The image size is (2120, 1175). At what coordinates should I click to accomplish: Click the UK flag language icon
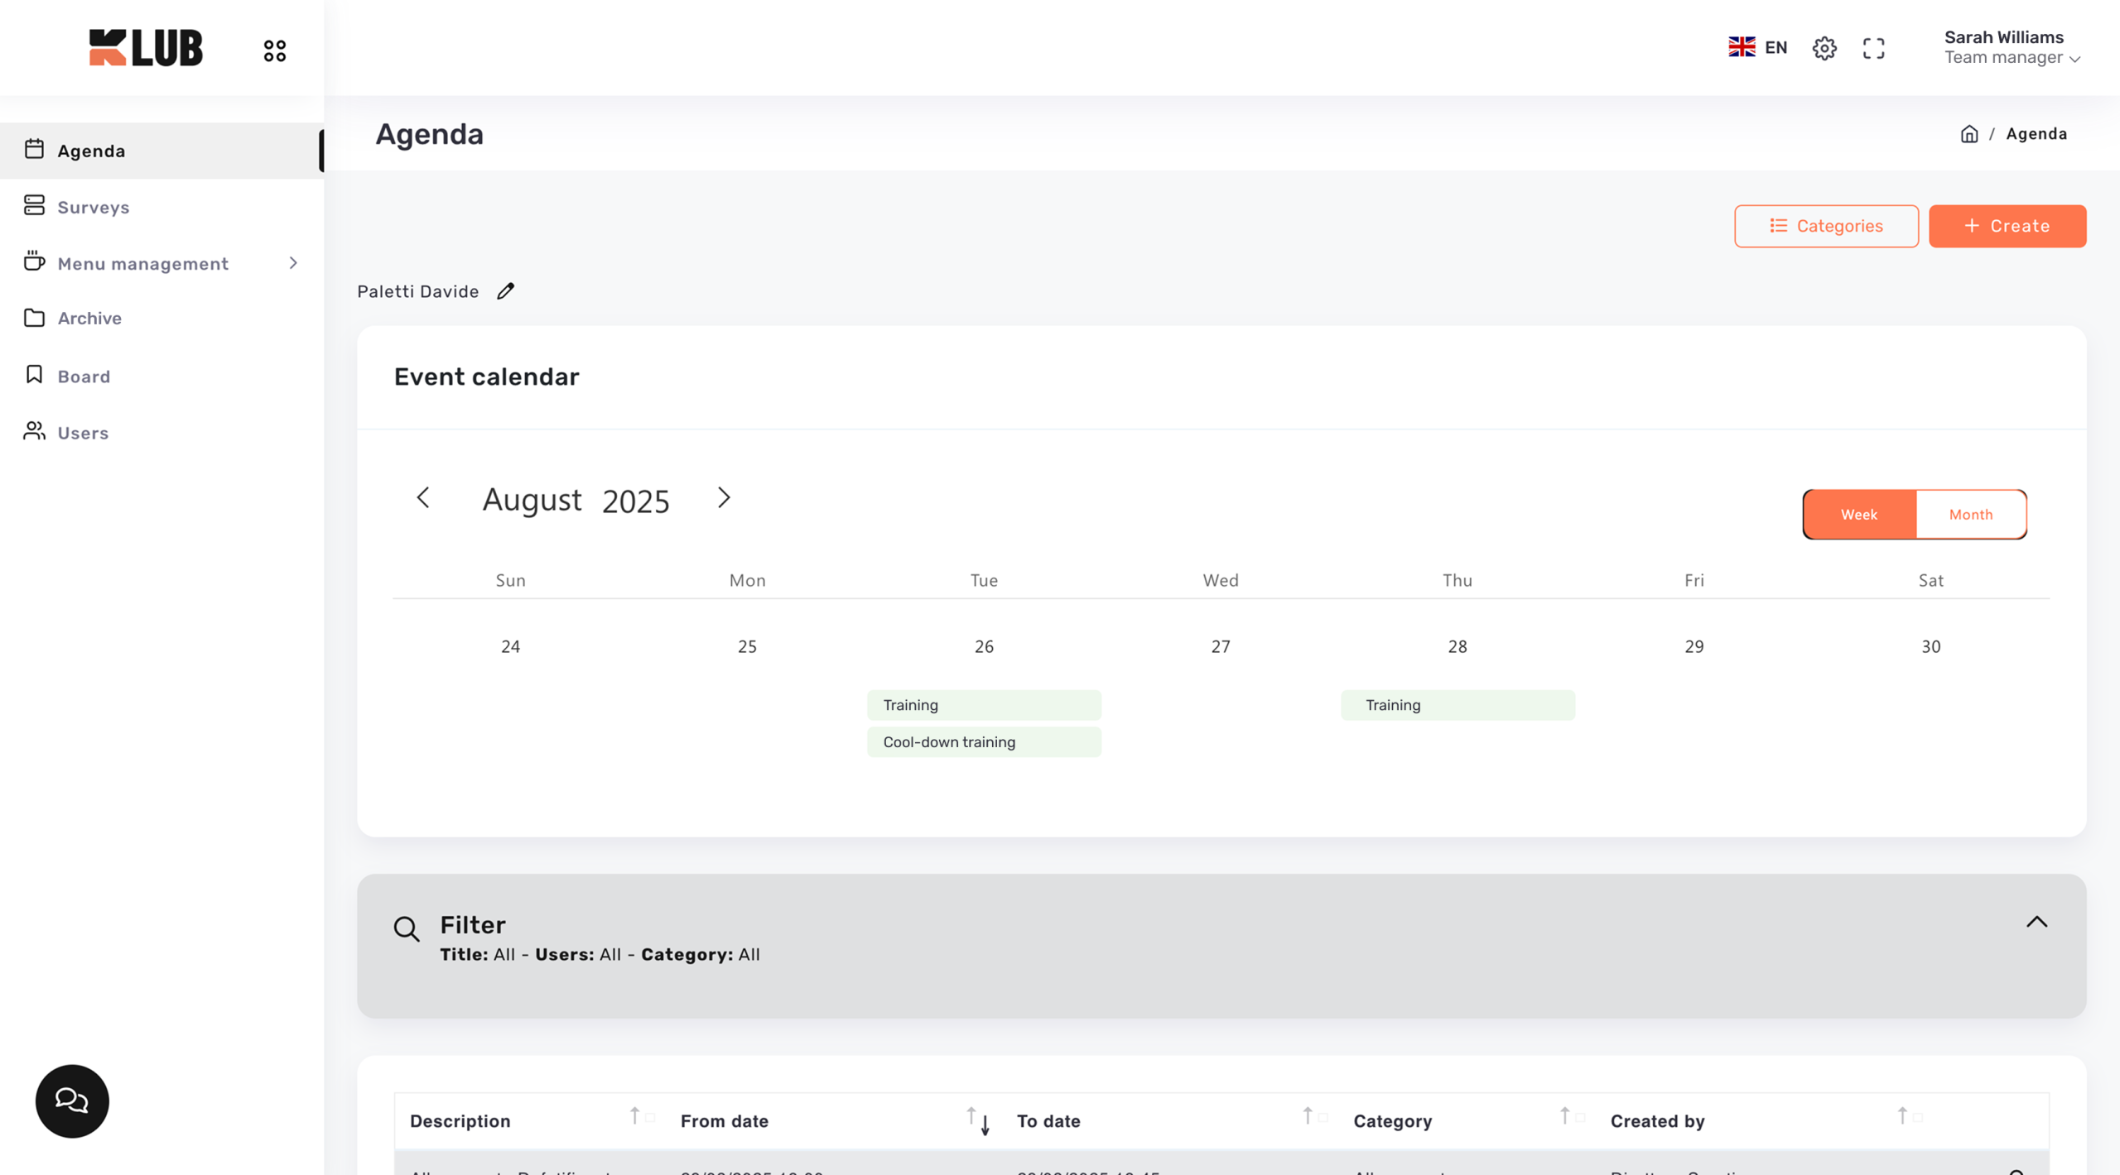pos(1741,47)
